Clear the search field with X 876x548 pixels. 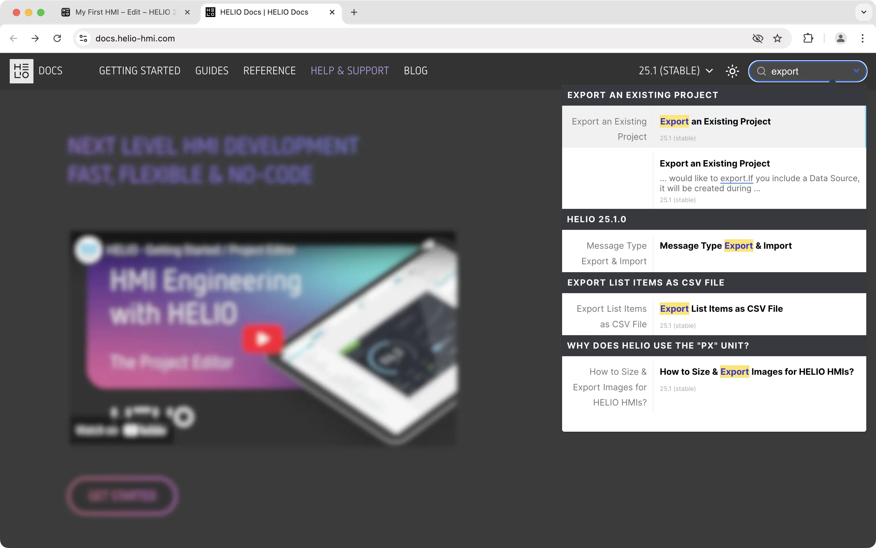856,71
